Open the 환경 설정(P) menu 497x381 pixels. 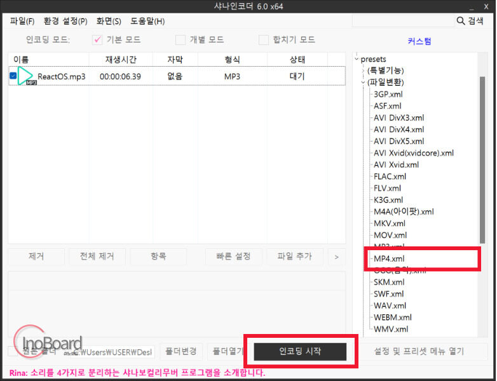click(65, 21)
